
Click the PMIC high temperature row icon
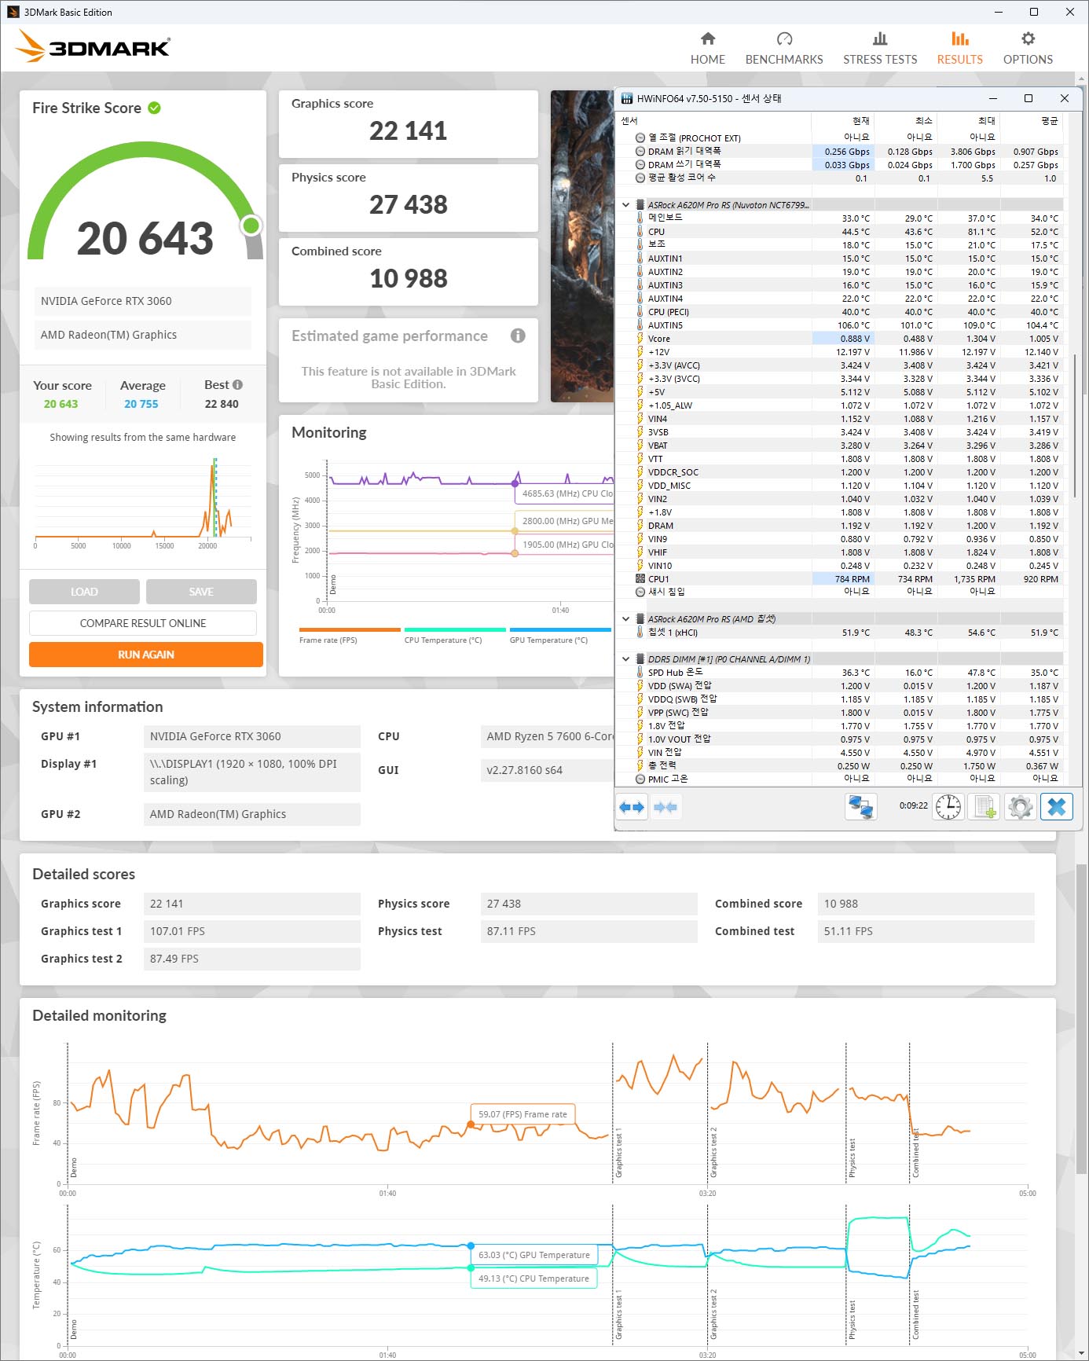tap(640, 779)
